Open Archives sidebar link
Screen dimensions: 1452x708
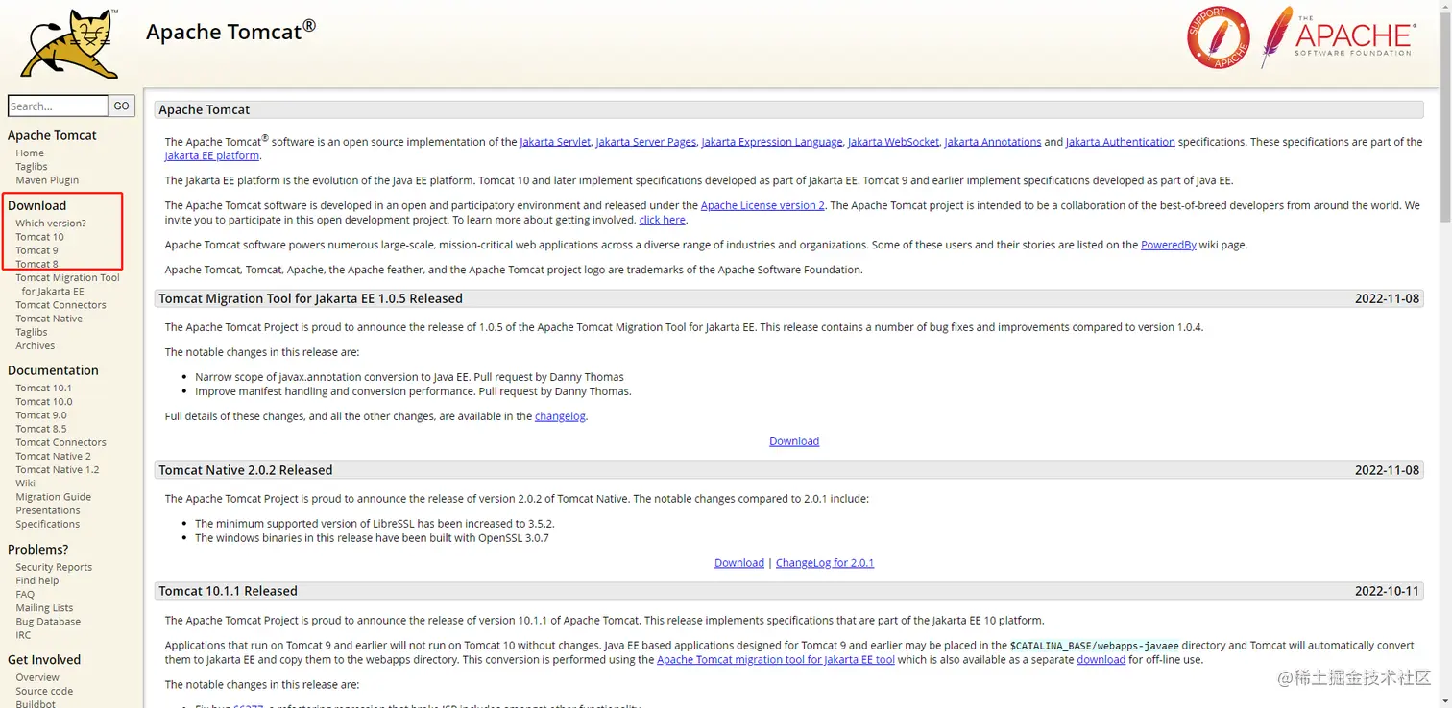[x=36, y=345]
